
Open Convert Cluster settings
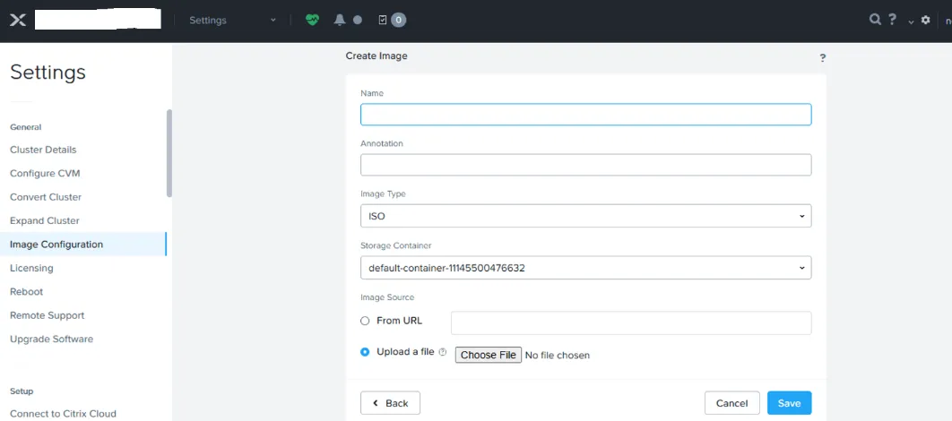point(46,197)
